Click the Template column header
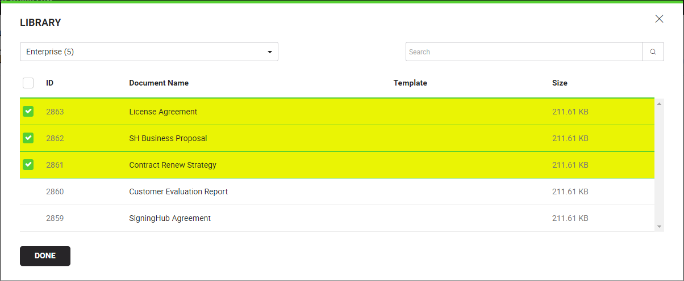The image size is (684, 281). coord(410,83)
